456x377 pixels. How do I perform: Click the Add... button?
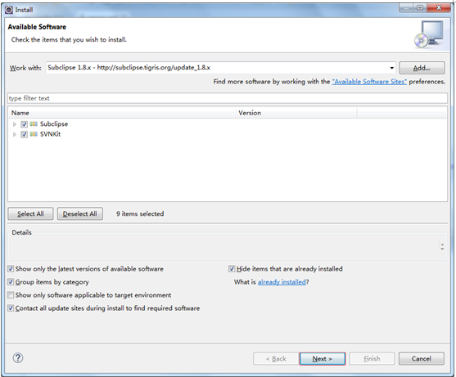point(422,68)
